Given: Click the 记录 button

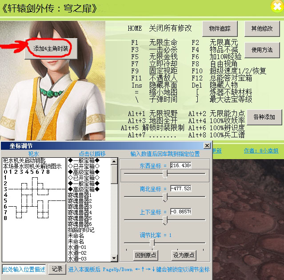Looking at the screenshot, I should pyautogui.click(x=57, y=269).
